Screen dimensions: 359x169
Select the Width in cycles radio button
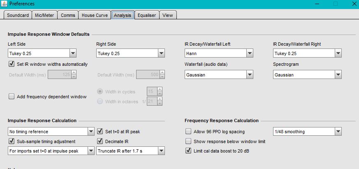pyautogui.click(x=100, y=91)
